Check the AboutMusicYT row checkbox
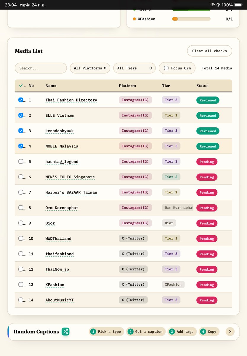The image size is (247, 356). (x=21, y=300)
